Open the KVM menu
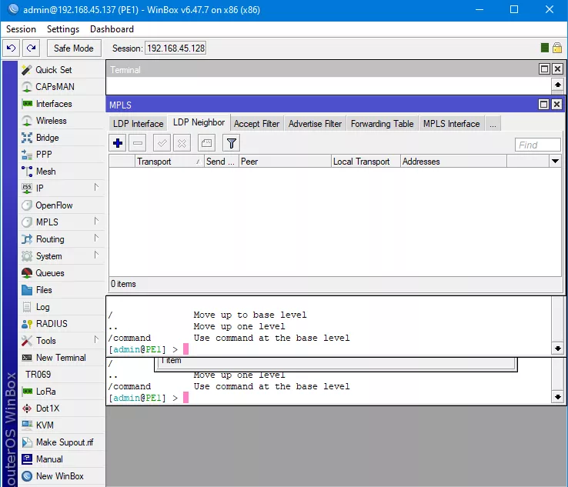This screenshot has height=487, width=568. (x=61, y=425)
